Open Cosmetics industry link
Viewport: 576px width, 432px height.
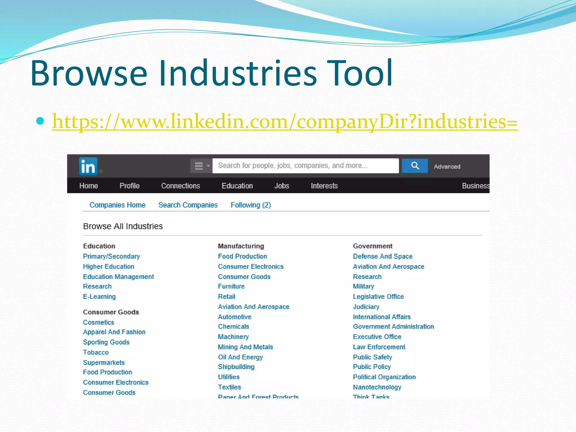pyautogui.click(x=98, y=322)
